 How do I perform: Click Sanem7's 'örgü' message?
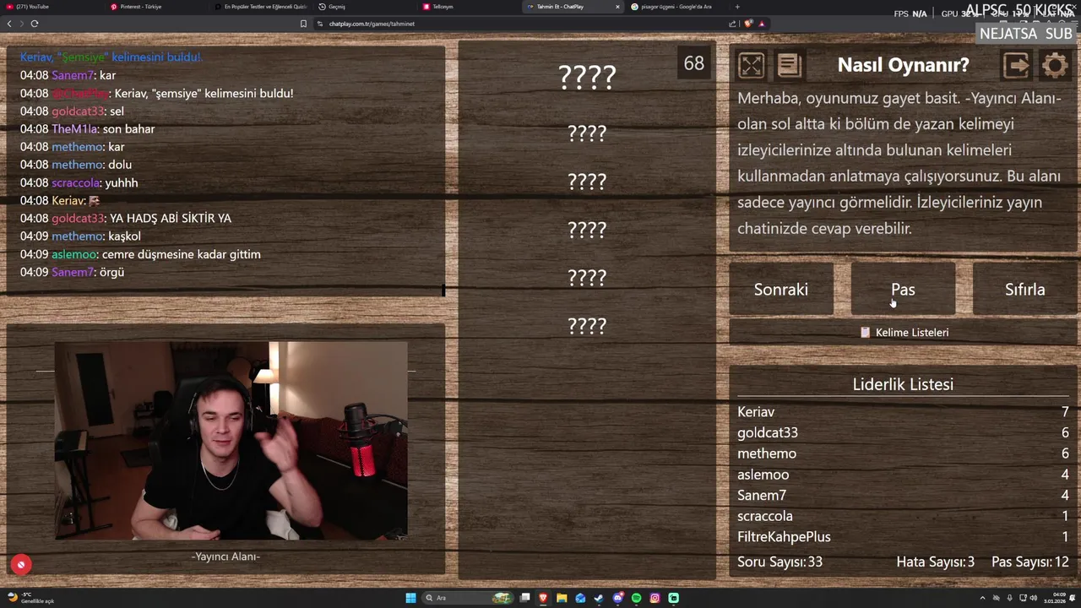(111, 272)
